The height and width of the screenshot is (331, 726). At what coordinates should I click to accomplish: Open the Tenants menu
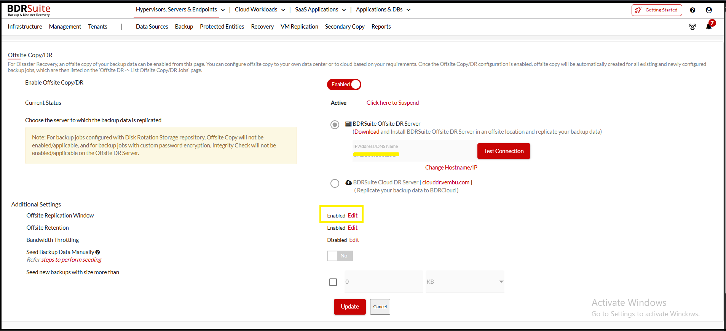click(98, 27)
